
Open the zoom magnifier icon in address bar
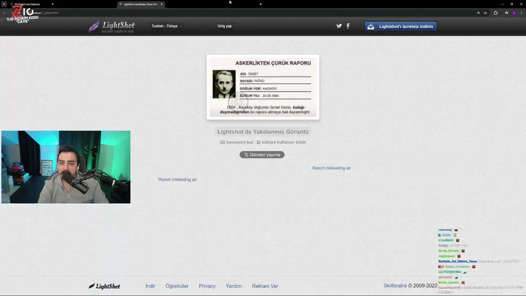478,13
